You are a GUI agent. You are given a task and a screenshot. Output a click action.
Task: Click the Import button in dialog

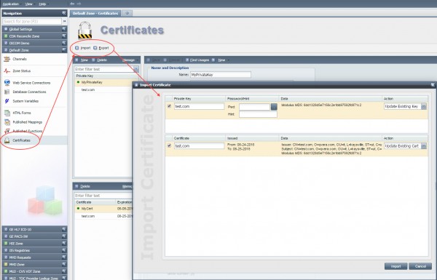point(395,266)
